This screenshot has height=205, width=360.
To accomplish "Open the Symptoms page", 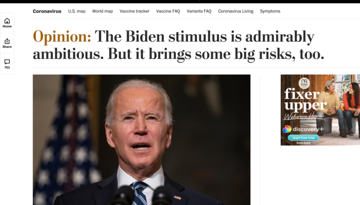I will coord(270,11).
